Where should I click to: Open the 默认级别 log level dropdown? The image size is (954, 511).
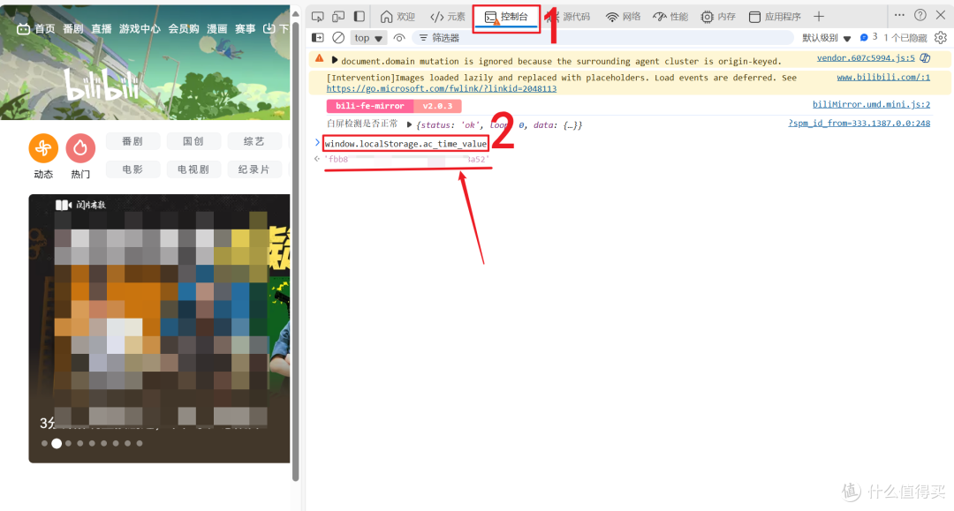(x=826, y=38)
